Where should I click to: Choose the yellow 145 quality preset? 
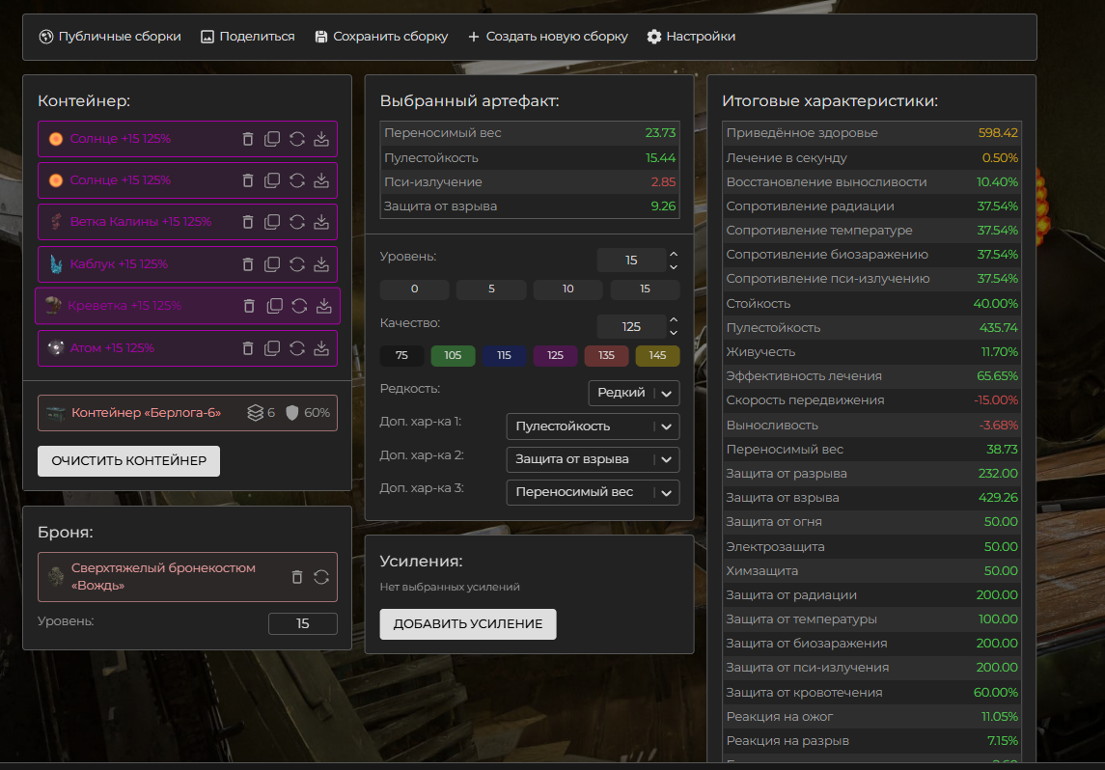tap(657, 355)
